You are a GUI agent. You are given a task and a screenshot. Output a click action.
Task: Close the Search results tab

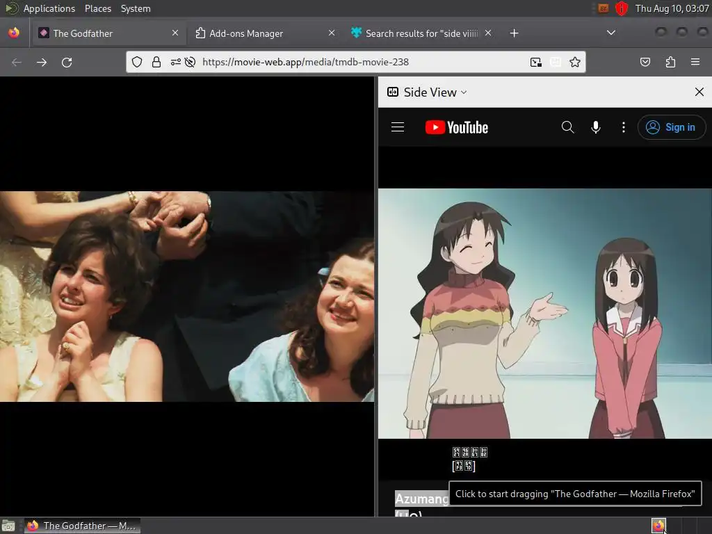coord(488,33)
